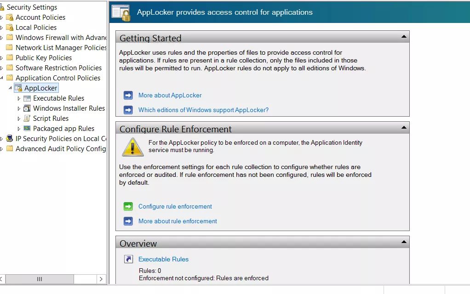Click the Executable Rules list icon
470x294 pixels.
tap(28, 98)
